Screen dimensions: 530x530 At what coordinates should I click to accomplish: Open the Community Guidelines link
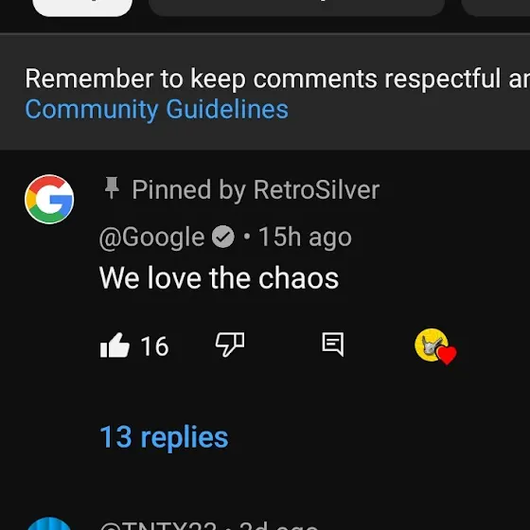(x=156, y=110)
